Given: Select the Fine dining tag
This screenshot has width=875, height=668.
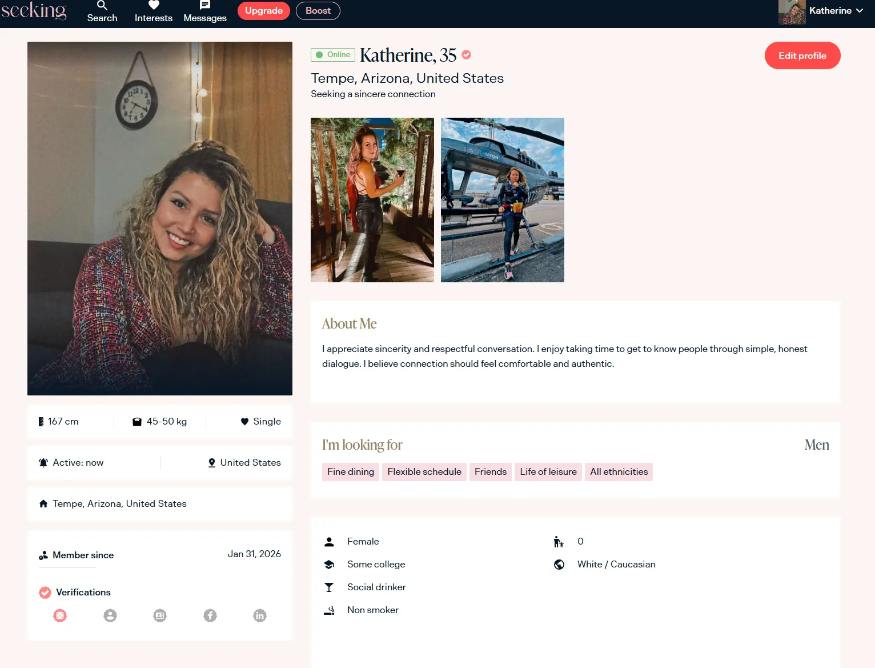Looking at the screenshot, I should point(350,472).
